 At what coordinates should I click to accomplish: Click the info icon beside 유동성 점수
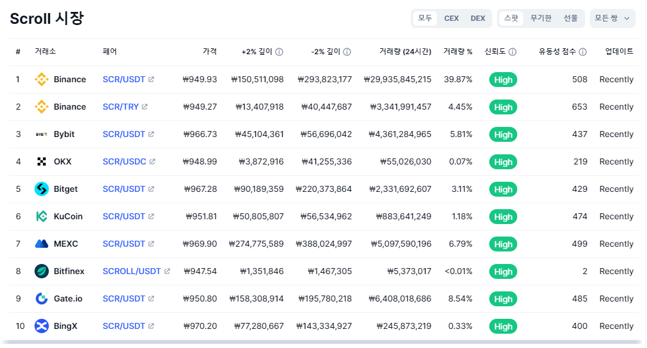pos(583,52)
